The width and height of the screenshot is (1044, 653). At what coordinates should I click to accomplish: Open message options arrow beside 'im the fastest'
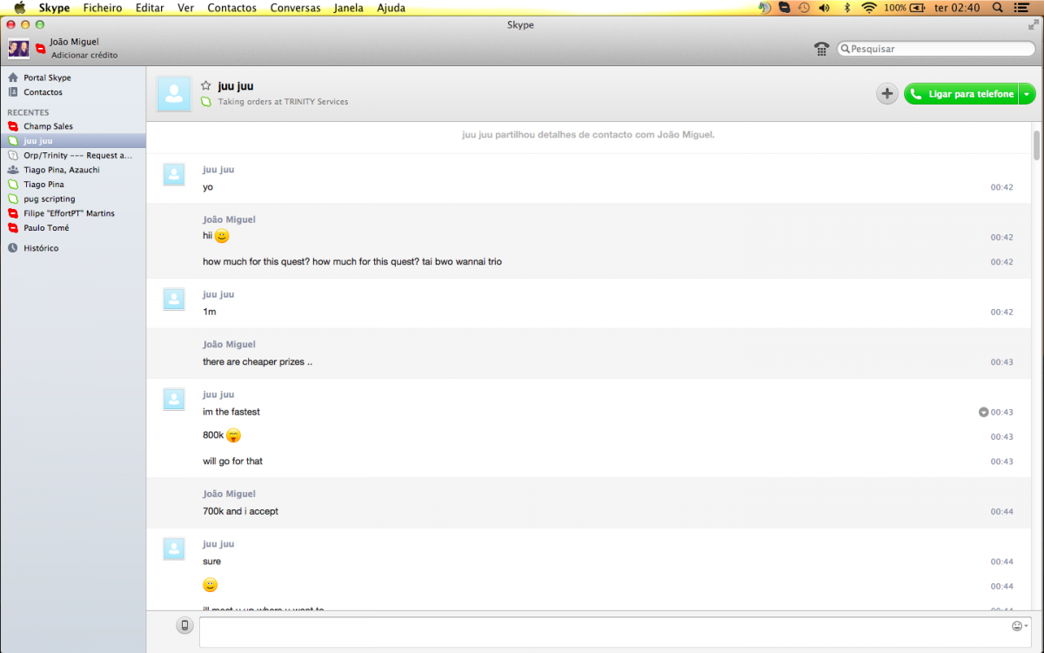pyautogui.click(x=983, y=412)
